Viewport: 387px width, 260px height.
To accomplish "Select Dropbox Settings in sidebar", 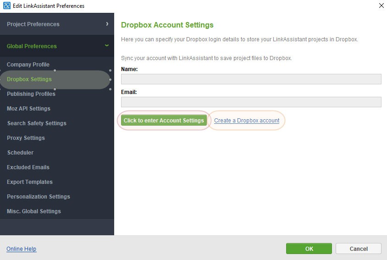I will click(29, 79).
